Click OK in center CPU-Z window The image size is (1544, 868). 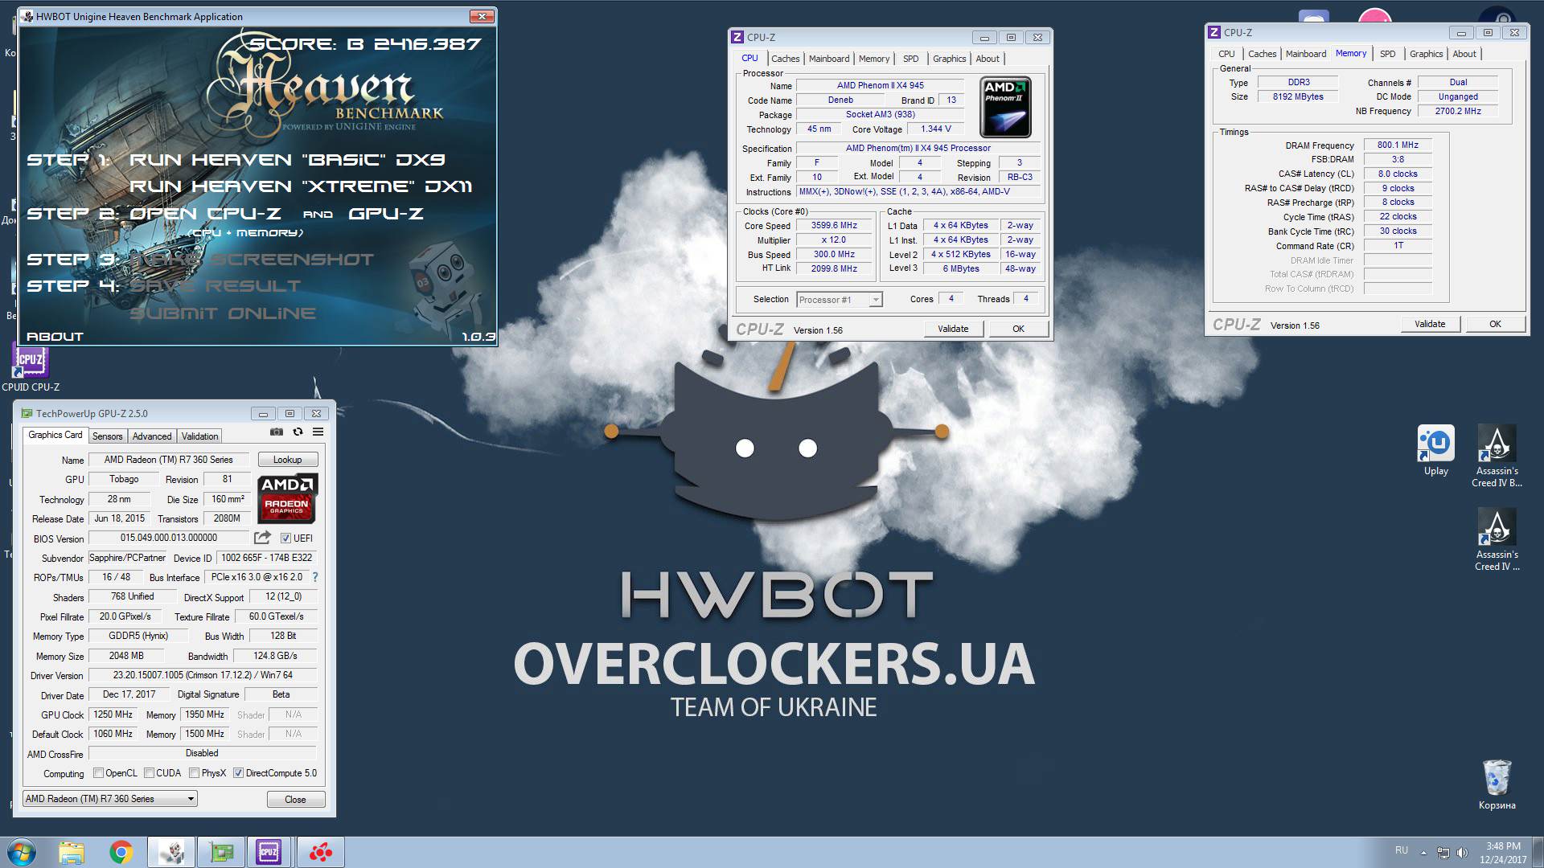[x=1018, y=329]
